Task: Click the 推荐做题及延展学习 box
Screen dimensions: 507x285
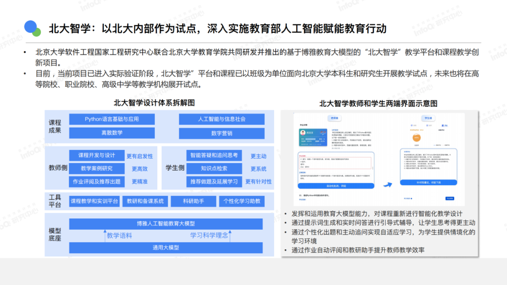Action: [x=214, y=182]
